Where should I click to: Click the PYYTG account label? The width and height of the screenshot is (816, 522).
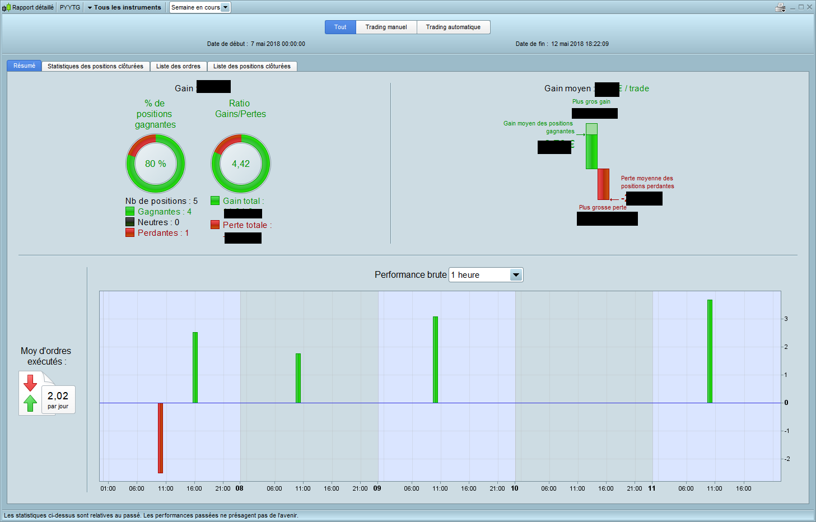70,7
